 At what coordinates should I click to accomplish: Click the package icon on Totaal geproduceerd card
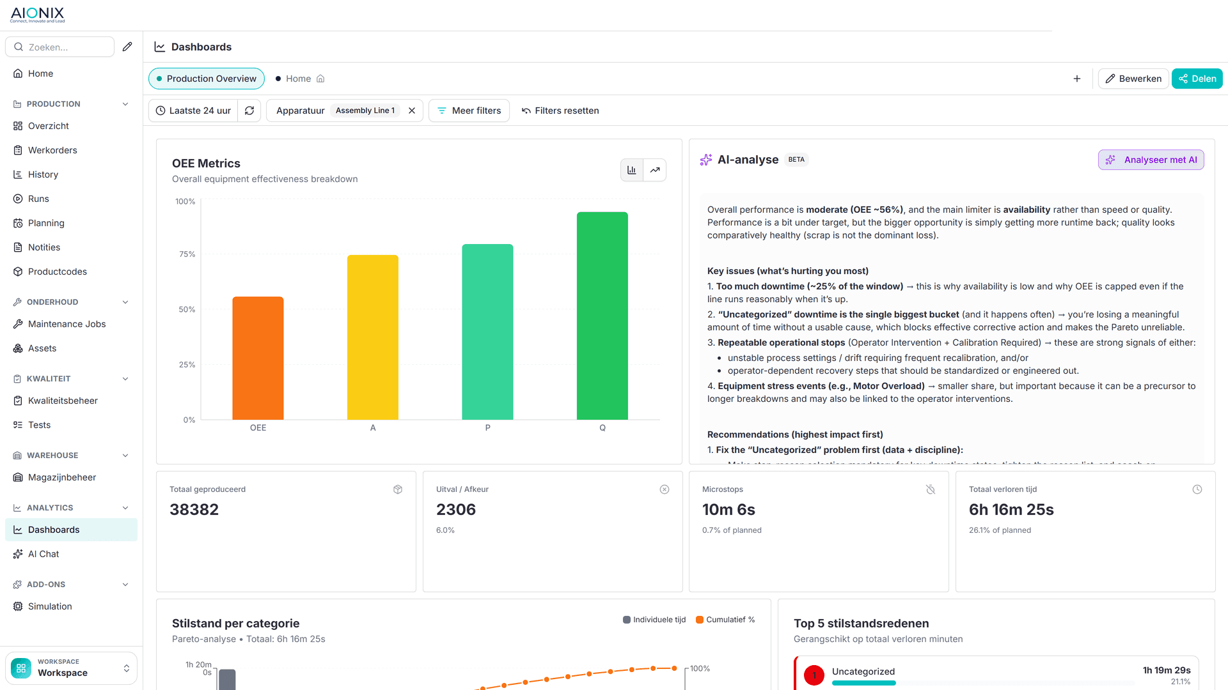point(398,489)
